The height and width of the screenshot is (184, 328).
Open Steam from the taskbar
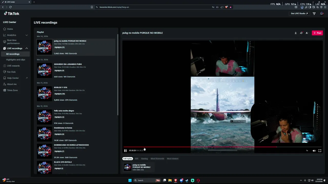[187, 180]
